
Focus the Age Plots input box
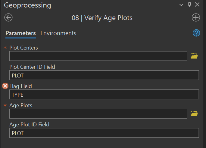click(x=98, y=114)
